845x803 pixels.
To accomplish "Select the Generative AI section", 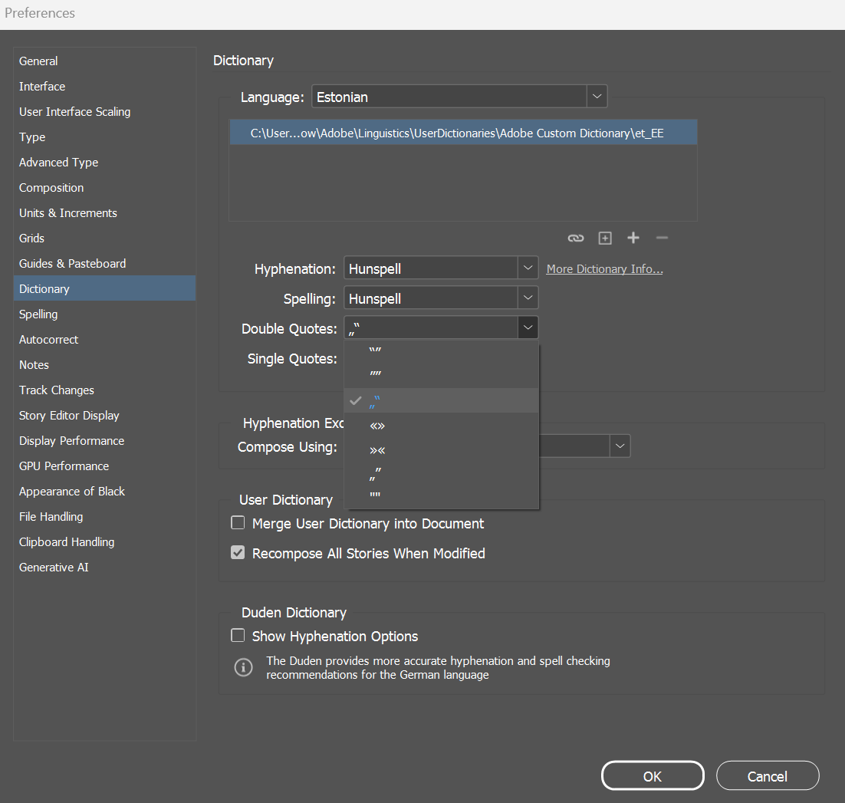I will 104,568.
